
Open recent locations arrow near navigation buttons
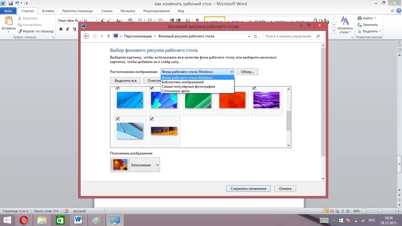pyautogui.click(x=102, y=36)
